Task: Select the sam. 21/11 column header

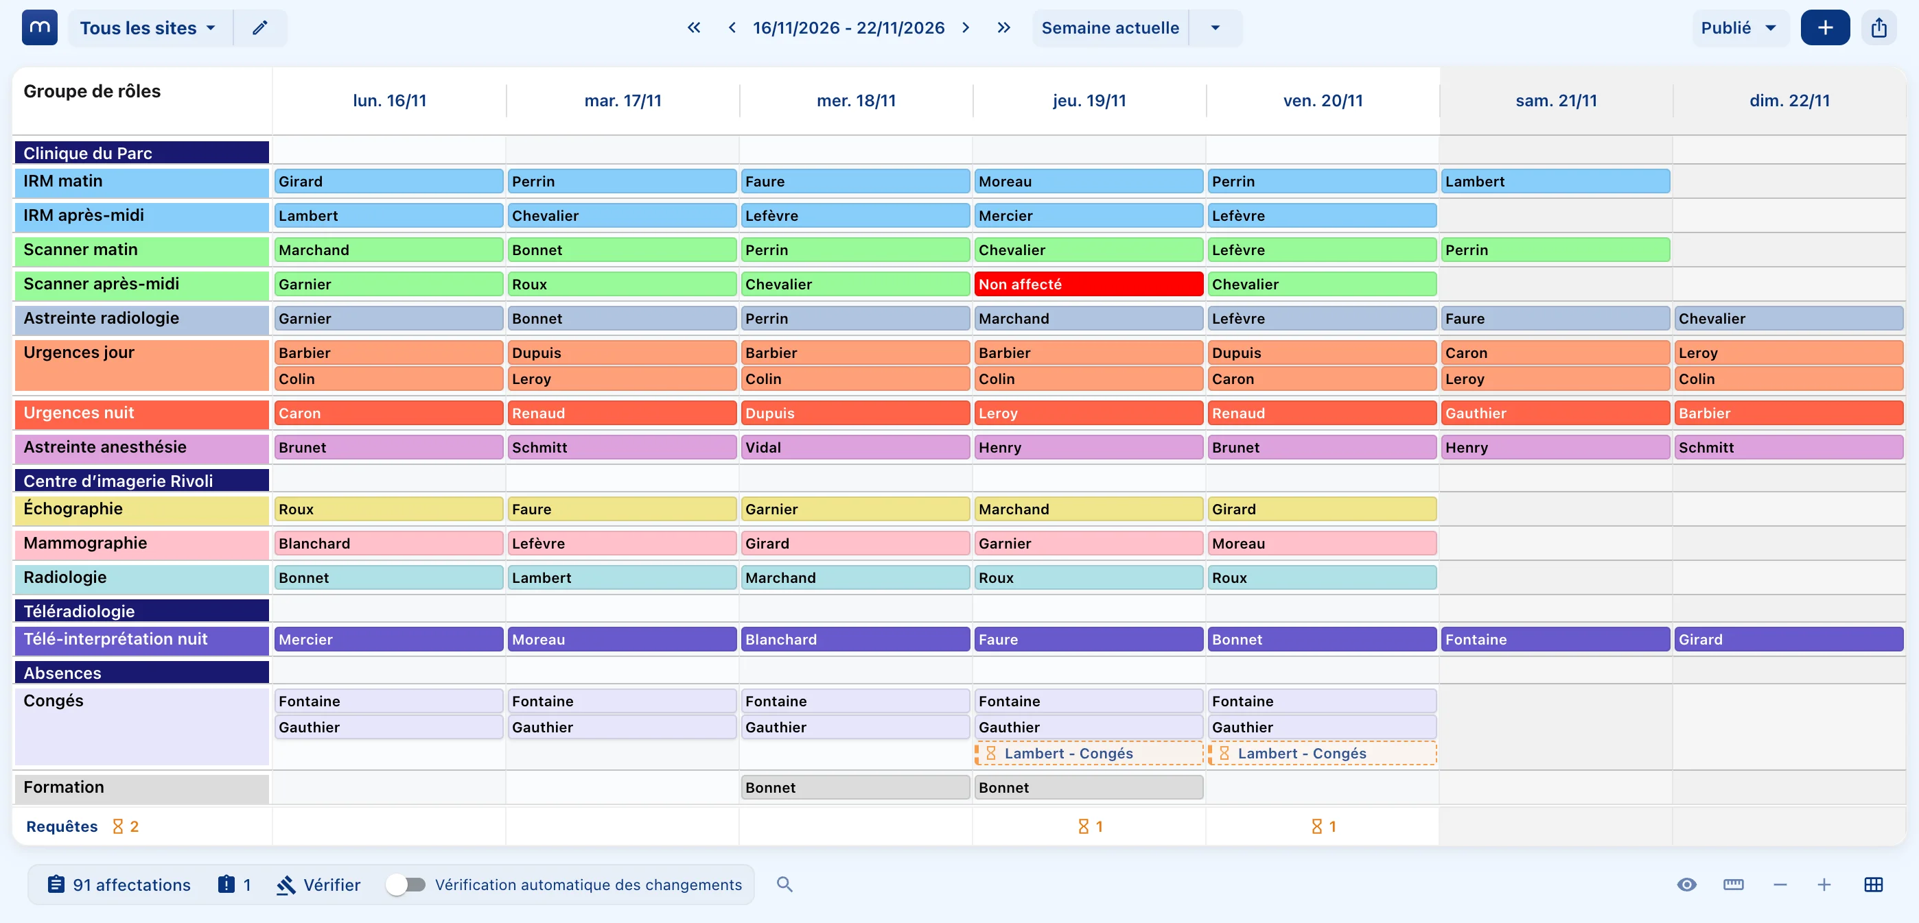Action: (1556, 101)
